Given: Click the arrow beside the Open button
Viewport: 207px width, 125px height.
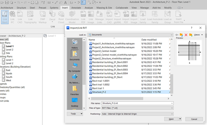Looking at the screenshot, I should pos(180,119).
